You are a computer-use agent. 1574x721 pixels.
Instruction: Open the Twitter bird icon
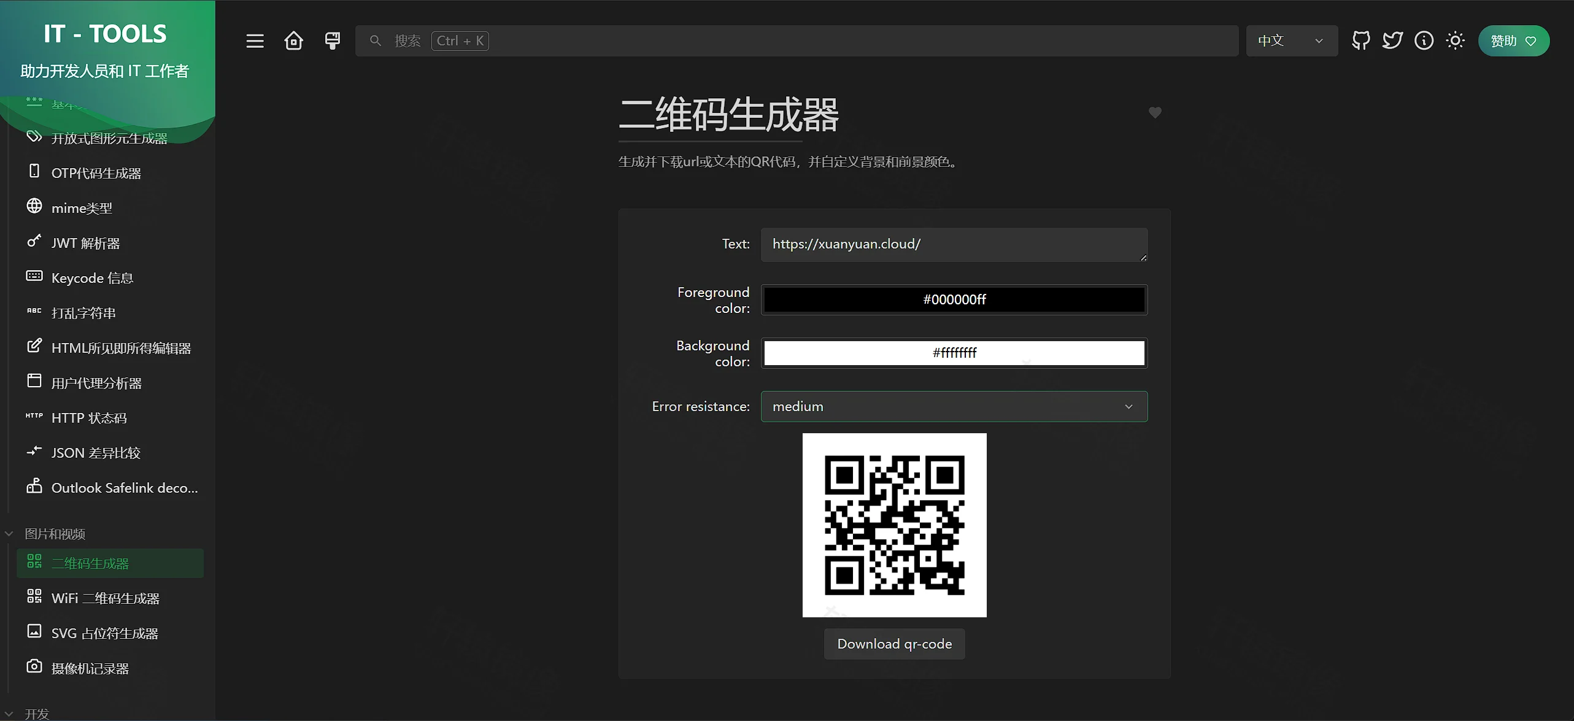pyautogui.click(x=1392, y=41)
